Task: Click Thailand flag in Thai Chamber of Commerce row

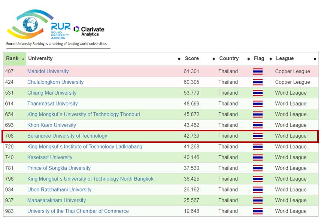Action: 258,211
